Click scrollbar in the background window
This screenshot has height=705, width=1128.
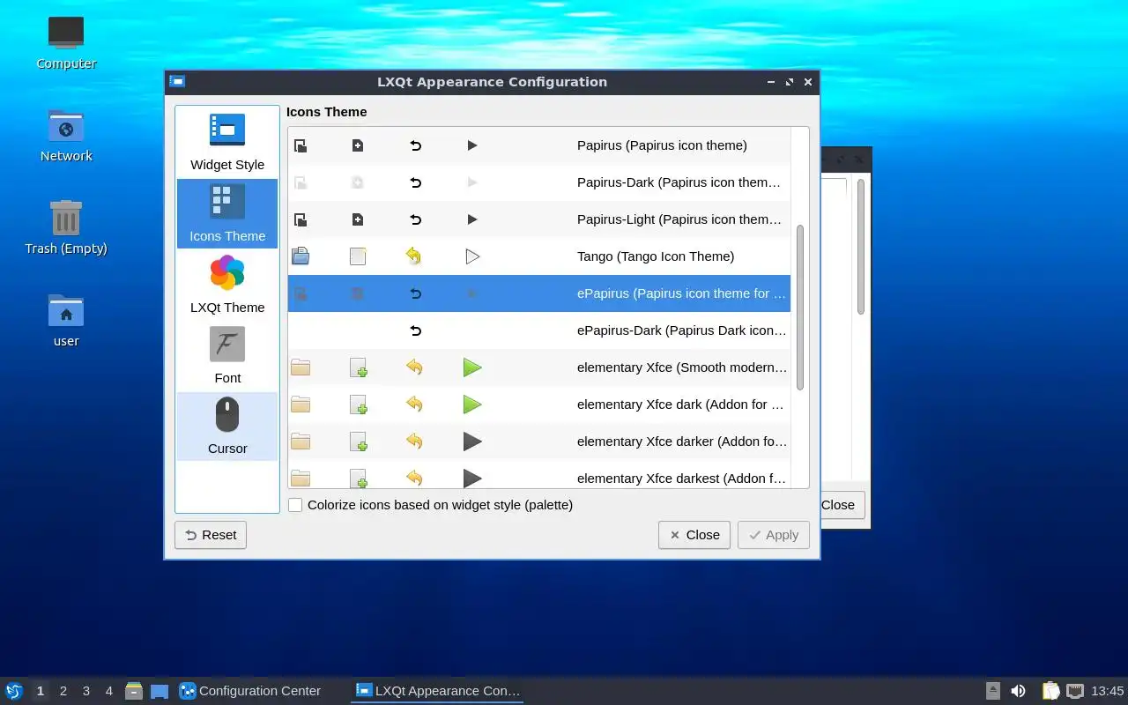(x=860, y=246)
